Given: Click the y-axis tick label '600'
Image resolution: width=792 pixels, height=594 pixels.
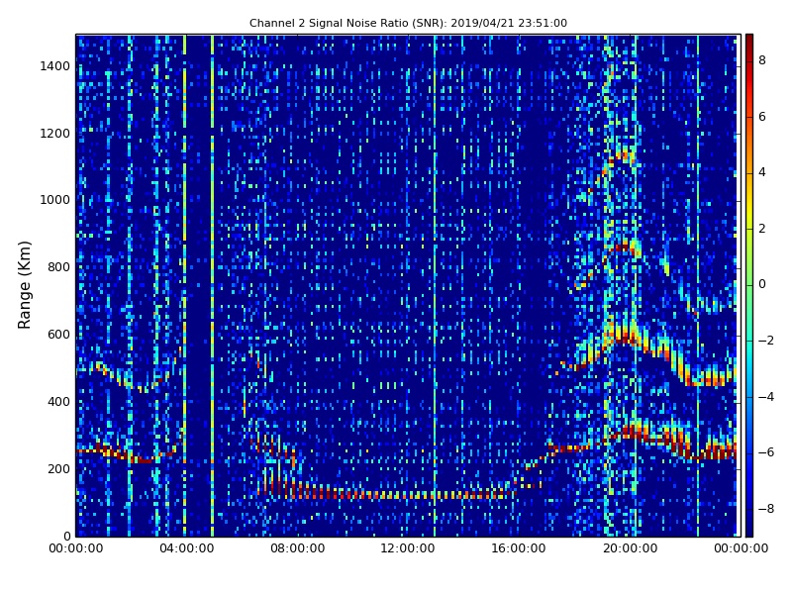Looking at the screenshot, I should [58, 335].
